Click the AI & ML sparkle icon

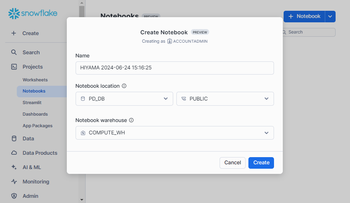coord(14,167)
